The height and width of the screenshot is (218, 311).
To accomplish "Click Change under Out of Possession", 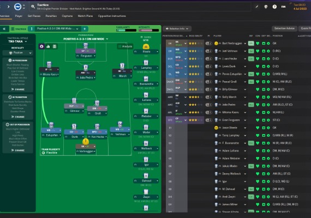I will pyautogui.click(x=18, y=150).
